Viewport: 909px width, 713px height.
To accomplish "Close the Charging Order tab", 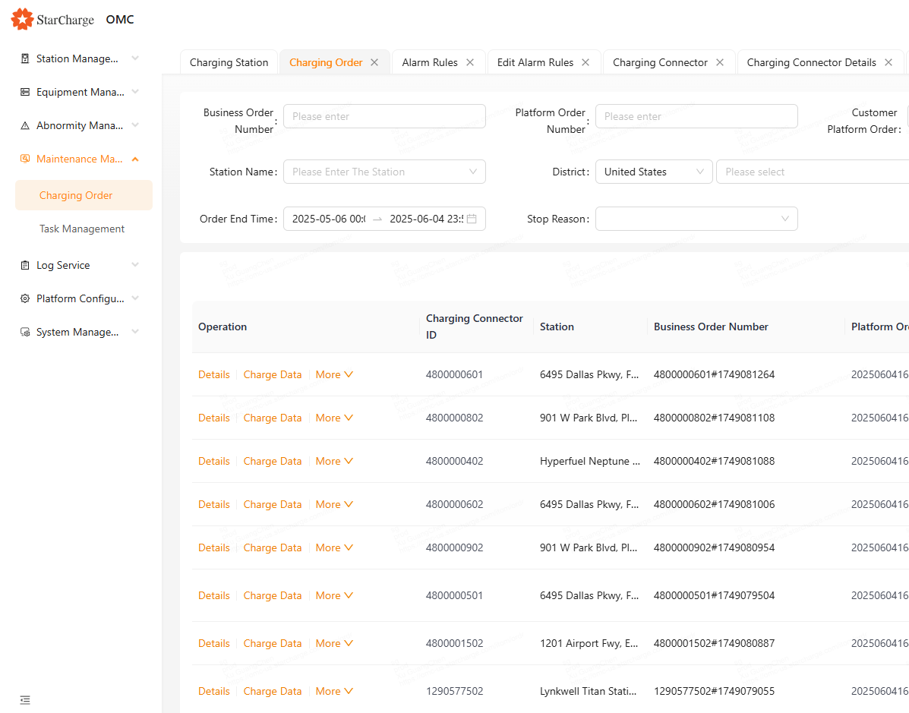I will [374, 62].
